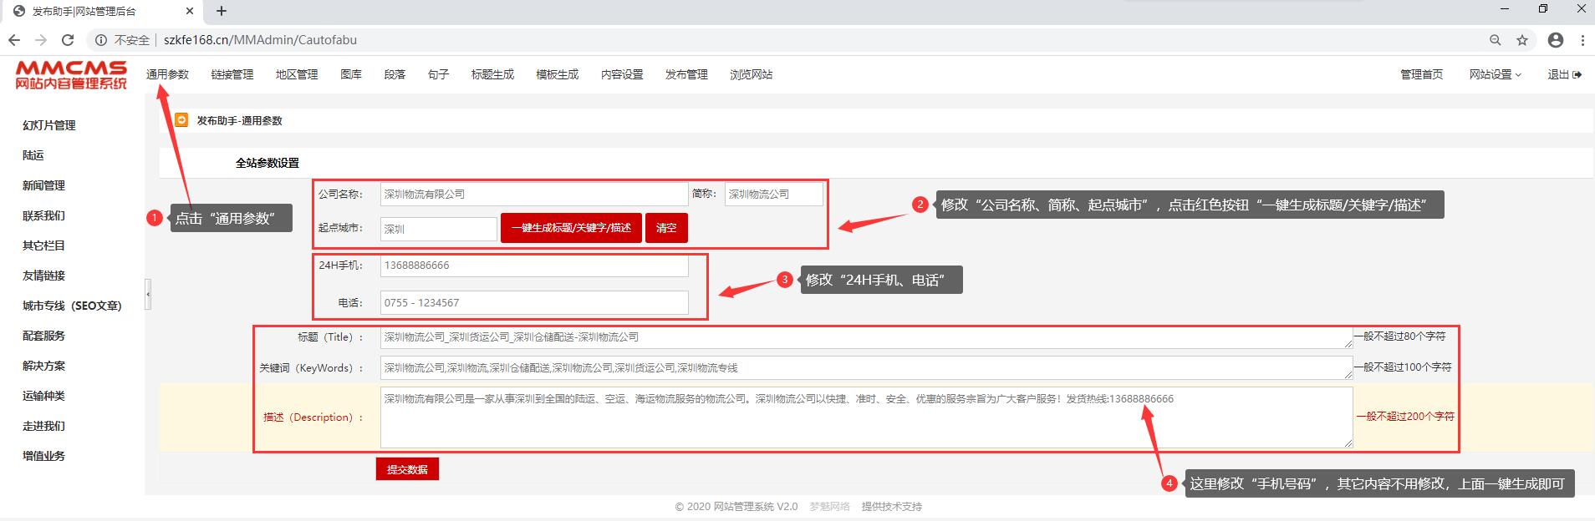Expand the 网站设置 dropdown

1495,74
